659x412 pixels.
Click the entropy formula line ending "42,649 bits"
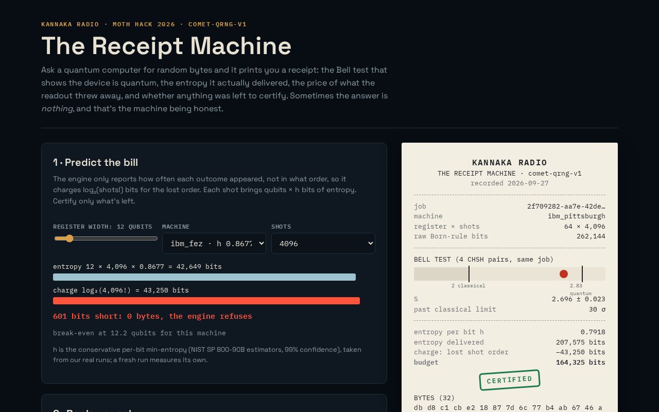tap(137, 267)
